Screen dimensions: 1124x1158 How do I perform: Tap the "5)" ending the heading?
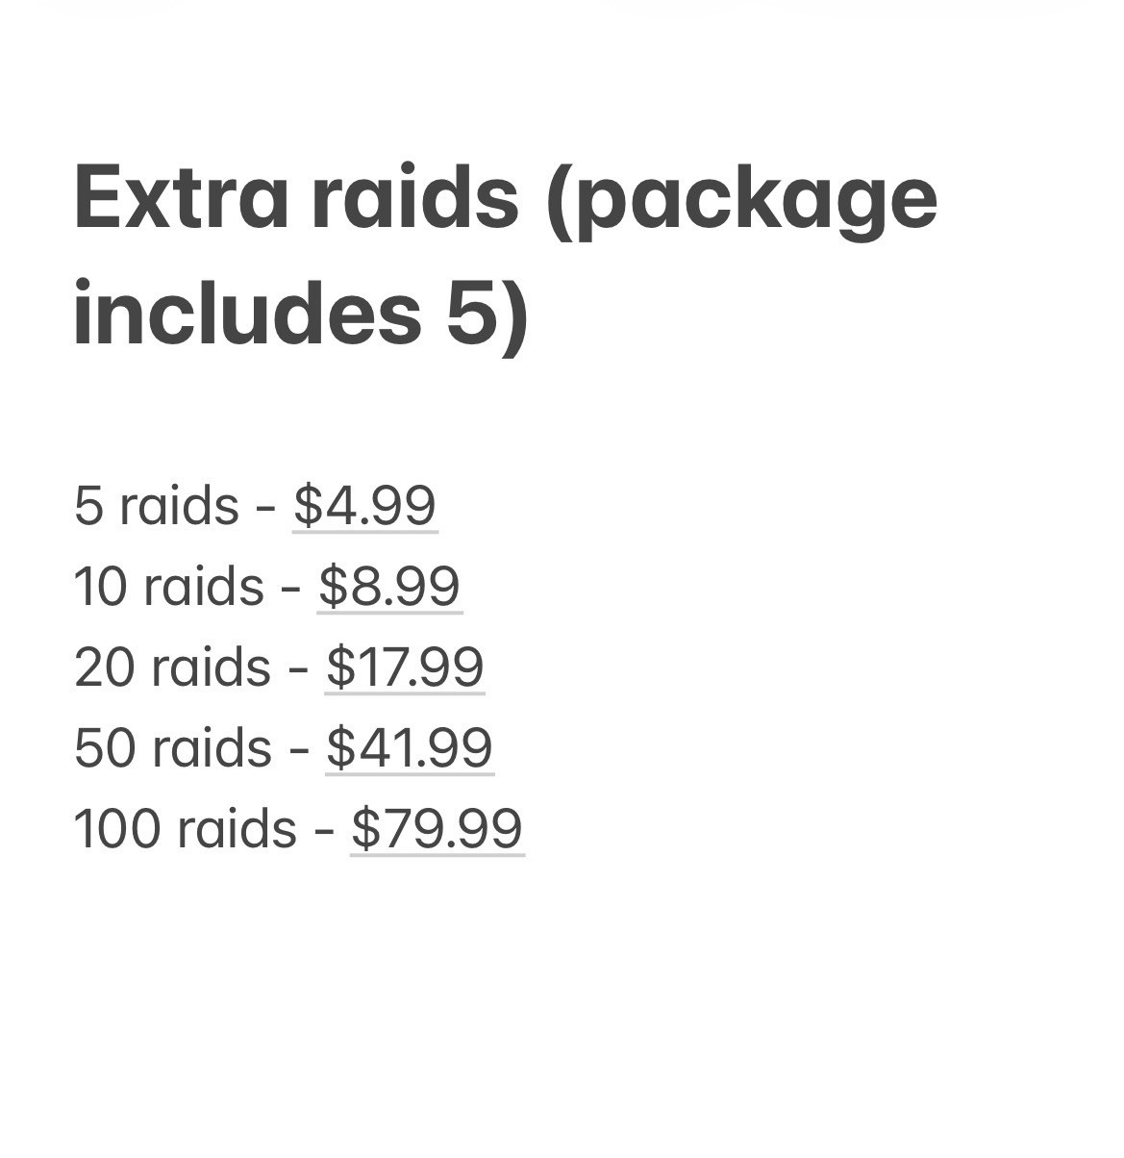click(487, 315)
